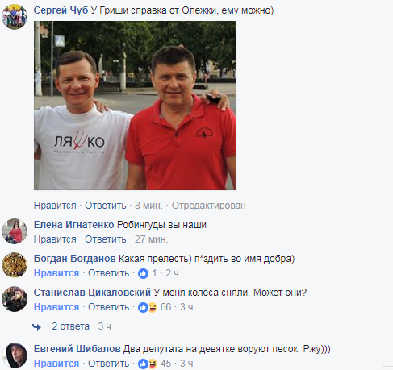393x370 pixels.
Task: Expand the 2 ответа replies thread
Action: pos(70,326)
